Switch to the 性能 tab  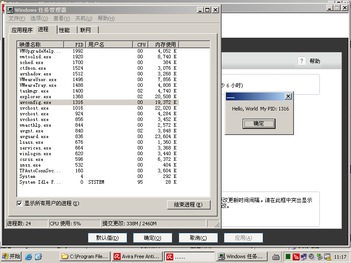[x=64, y=30]
